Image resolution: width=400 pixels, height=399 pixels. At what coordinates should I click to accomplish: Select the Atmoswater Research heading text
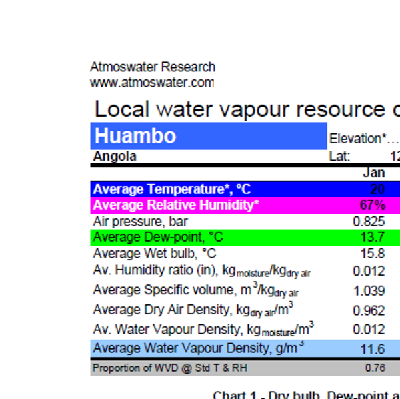tap(153, 67)
